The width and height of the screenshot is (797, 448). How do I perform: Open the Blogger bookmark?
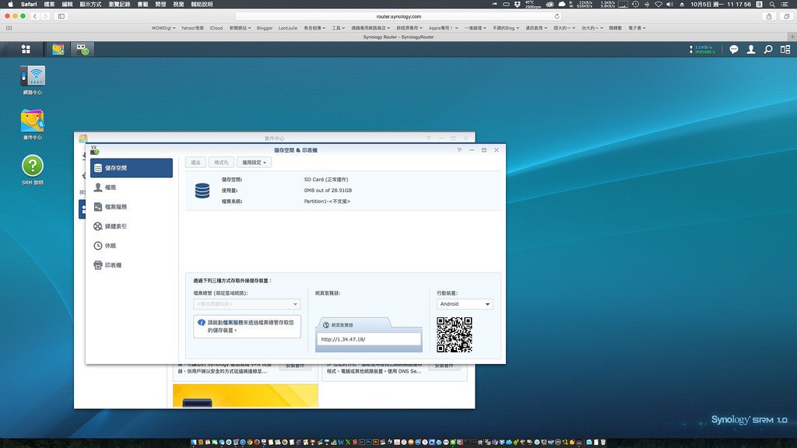click(265, 28)
